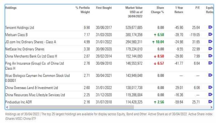Open equity rating arrow for Tencent Holdings
Screen dimensions: 216x123
[210, 27]
